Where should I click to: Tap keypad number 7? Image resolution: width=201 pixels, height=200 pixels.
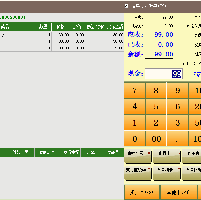pos(134,90)
